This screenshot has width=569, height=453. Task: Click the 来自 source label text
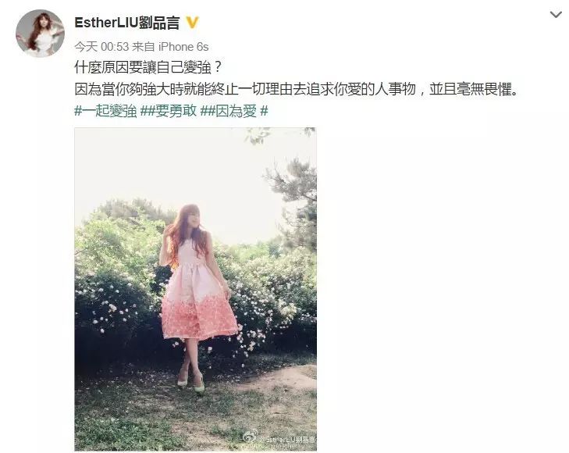point(143,46)
